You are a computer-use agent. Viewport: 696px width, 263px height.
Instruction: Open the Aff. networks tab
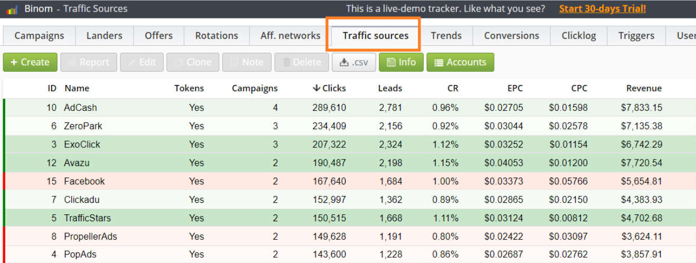click(290, 35)
